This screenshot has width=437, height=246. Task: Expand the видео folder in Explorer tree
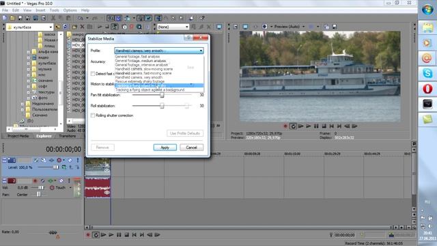click(28, 57)
